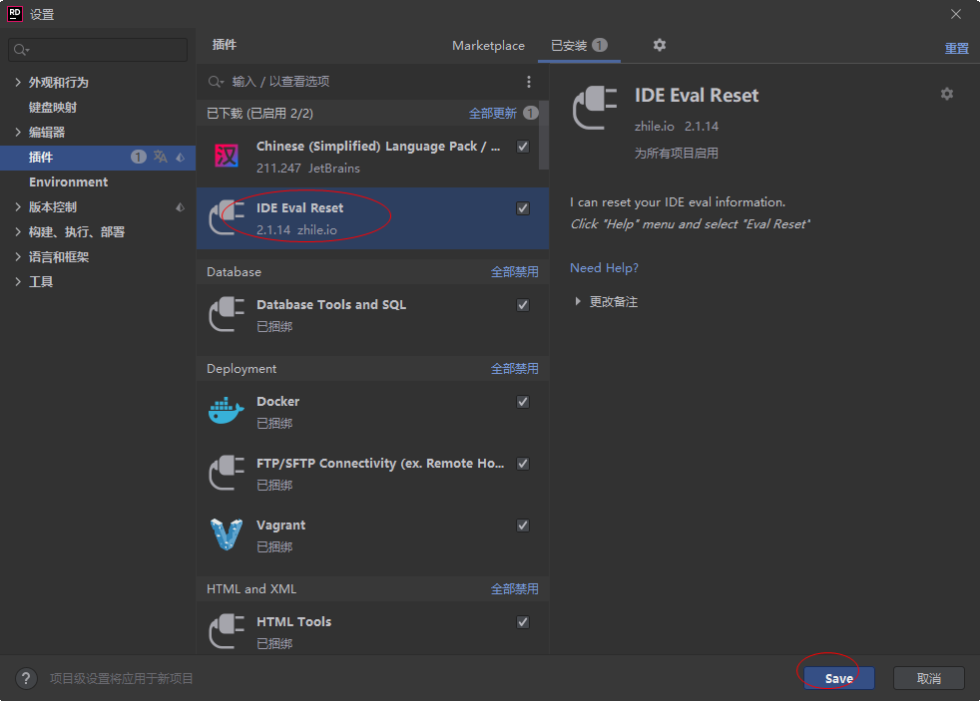980x701 pixels.
Task: Select the HTML Tools plugin row
Action: pyautogui.click(x=372, y=629)
